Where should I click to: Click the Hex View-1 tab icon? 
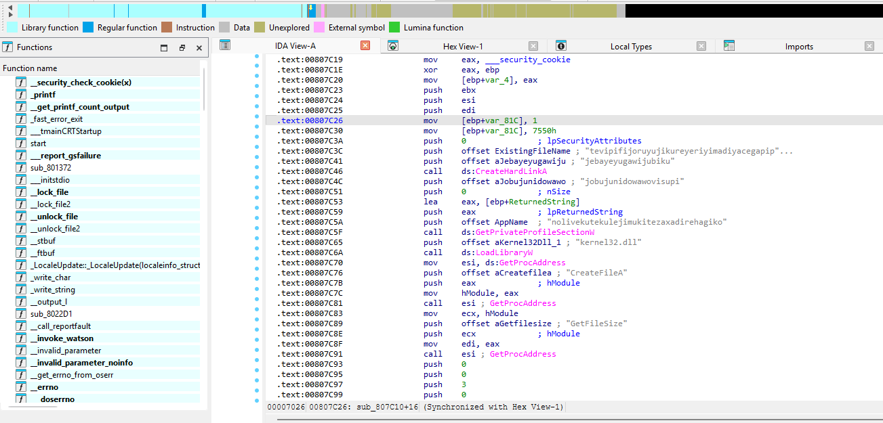click(392, 45)
